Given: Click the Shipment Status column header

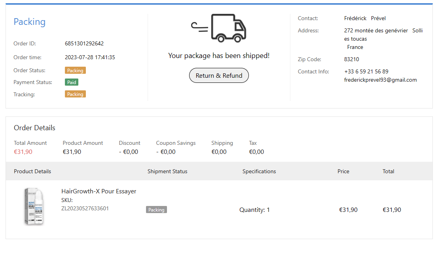Looking at the screenshot, I should [x=167, y=171].
